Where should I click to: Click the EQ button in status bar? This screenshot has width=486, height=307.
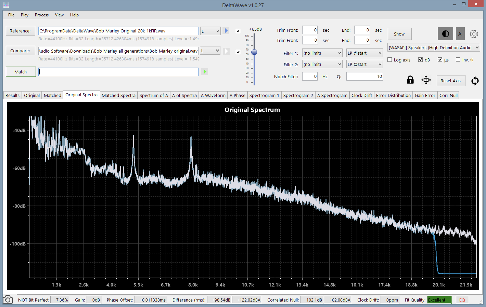point(462,300)
